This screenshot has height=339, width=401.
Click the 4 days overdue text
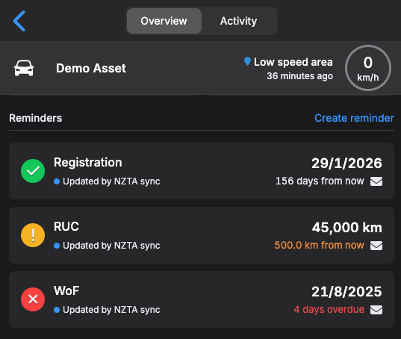329,310
